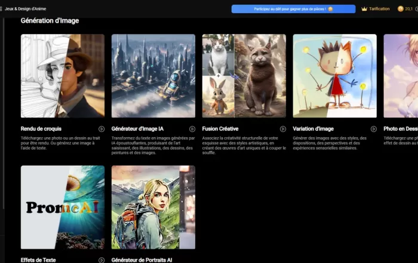Image resolution: width=418 pixels, height=263 pixels.
Task: Open the Fusion Créative cat and rabbit thumbnail
Action: pos(244,76)
